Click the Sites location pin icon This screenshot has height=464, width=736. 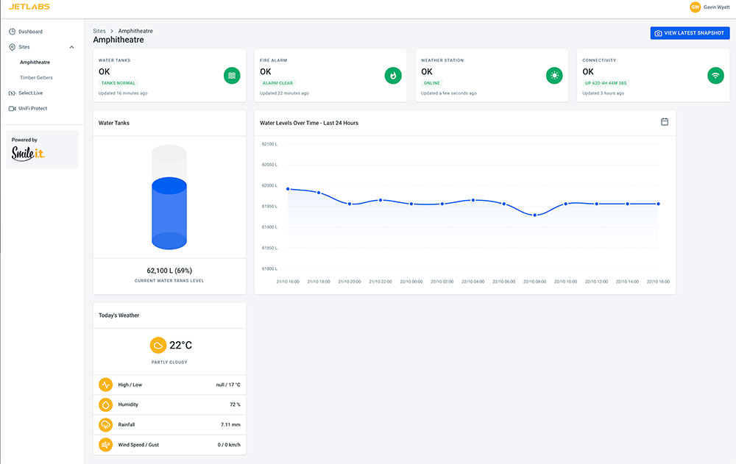[x=13, y=47]
